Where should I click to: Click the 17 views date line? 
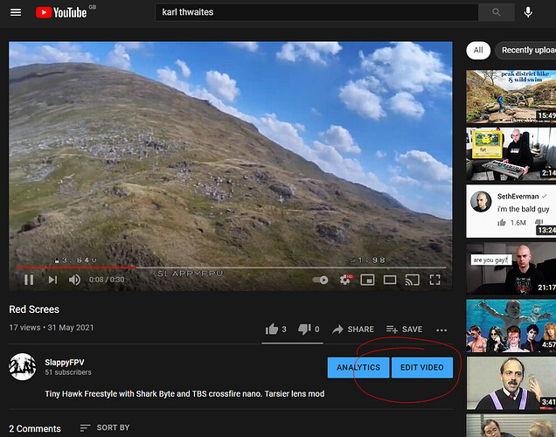pyautogui.click(x=52, y=328)
